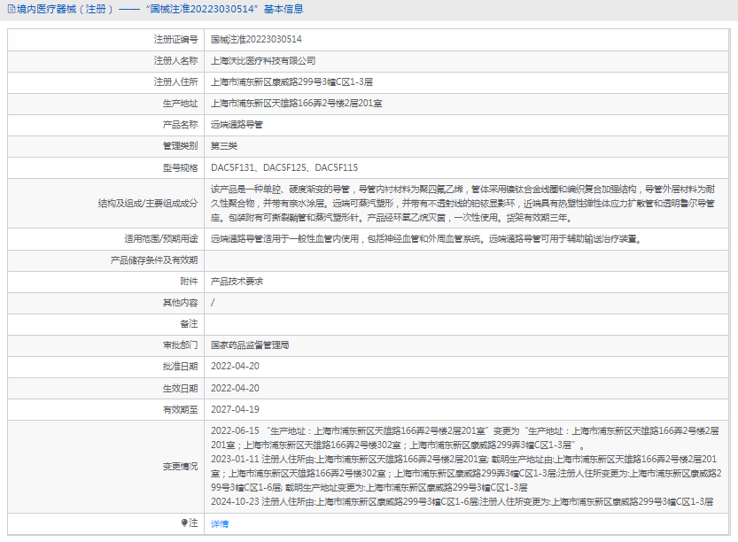Click the 产品储存条件及有效期 row label
Screen dimensions: 738x542
coord(154,260)
